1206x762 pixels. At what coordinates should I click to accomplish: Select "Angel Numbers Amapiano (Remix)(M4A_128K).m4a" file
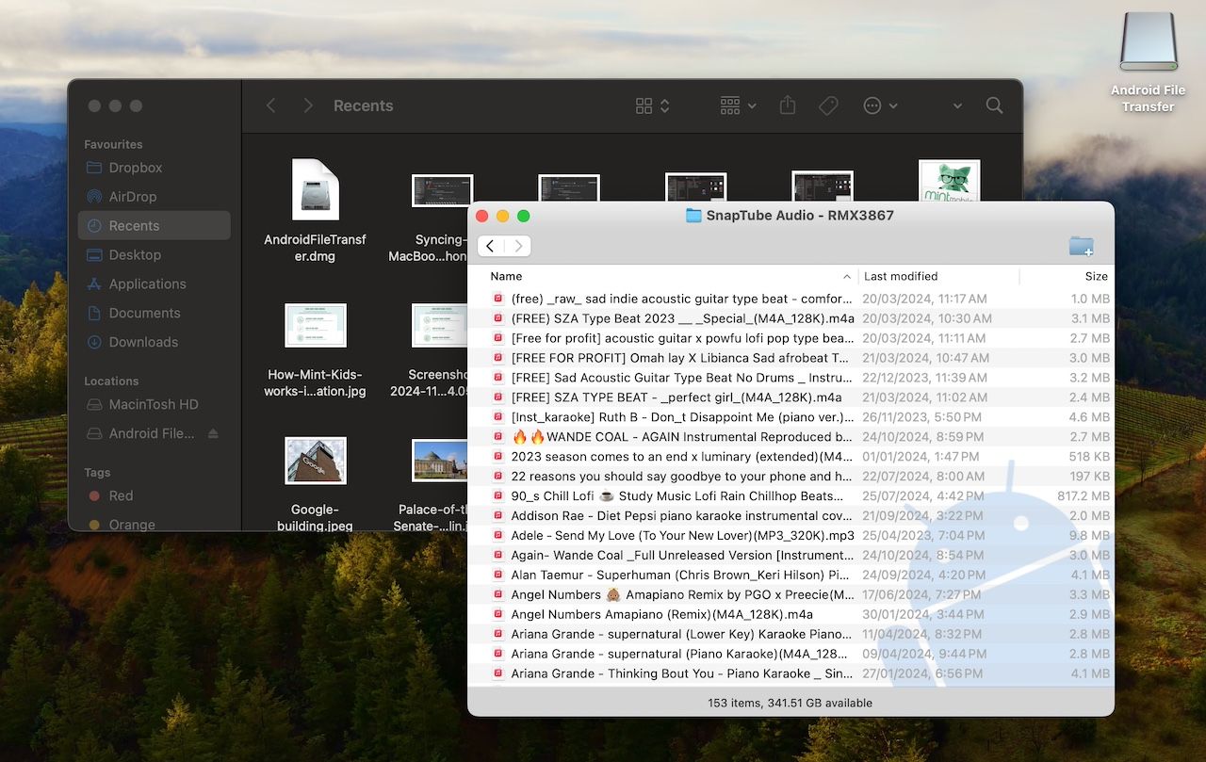click(790, 615)
